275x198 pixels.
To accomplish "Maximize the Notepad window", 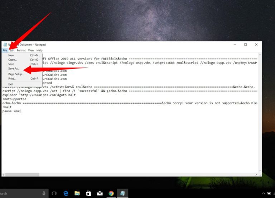I will [x=245, y=45].
